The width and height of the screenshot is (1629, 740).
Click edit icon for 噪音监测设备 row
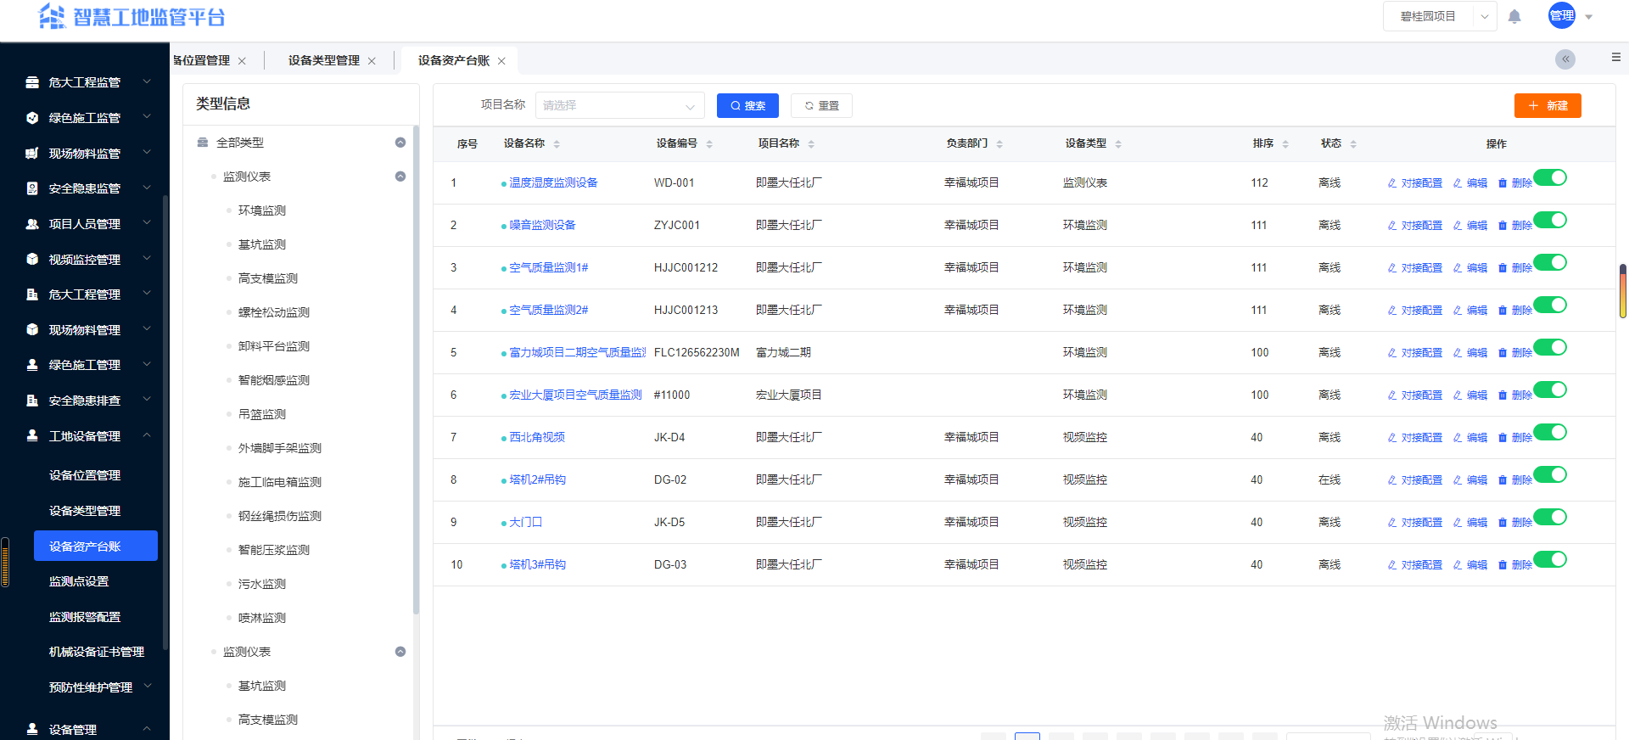(1458, 226)
